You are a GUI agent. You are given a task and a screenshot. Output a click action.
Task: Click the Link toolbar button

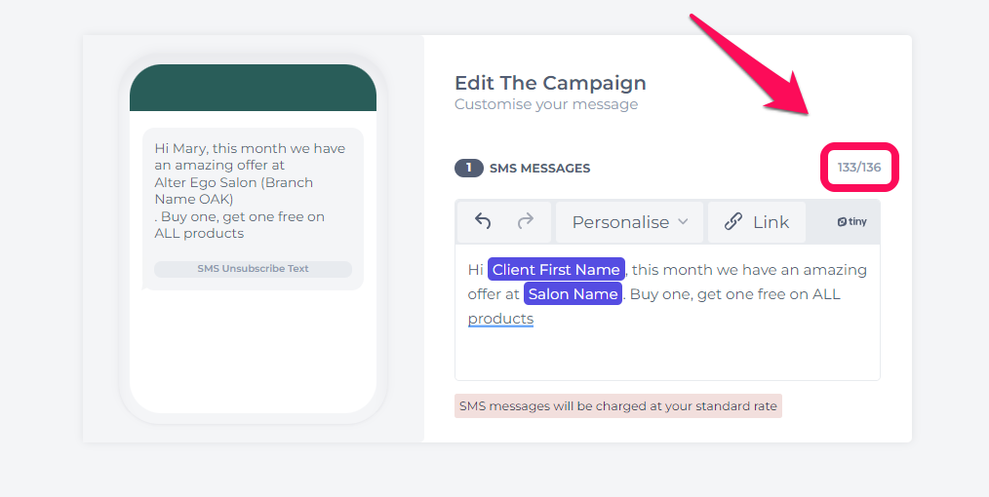coord(756,222)
